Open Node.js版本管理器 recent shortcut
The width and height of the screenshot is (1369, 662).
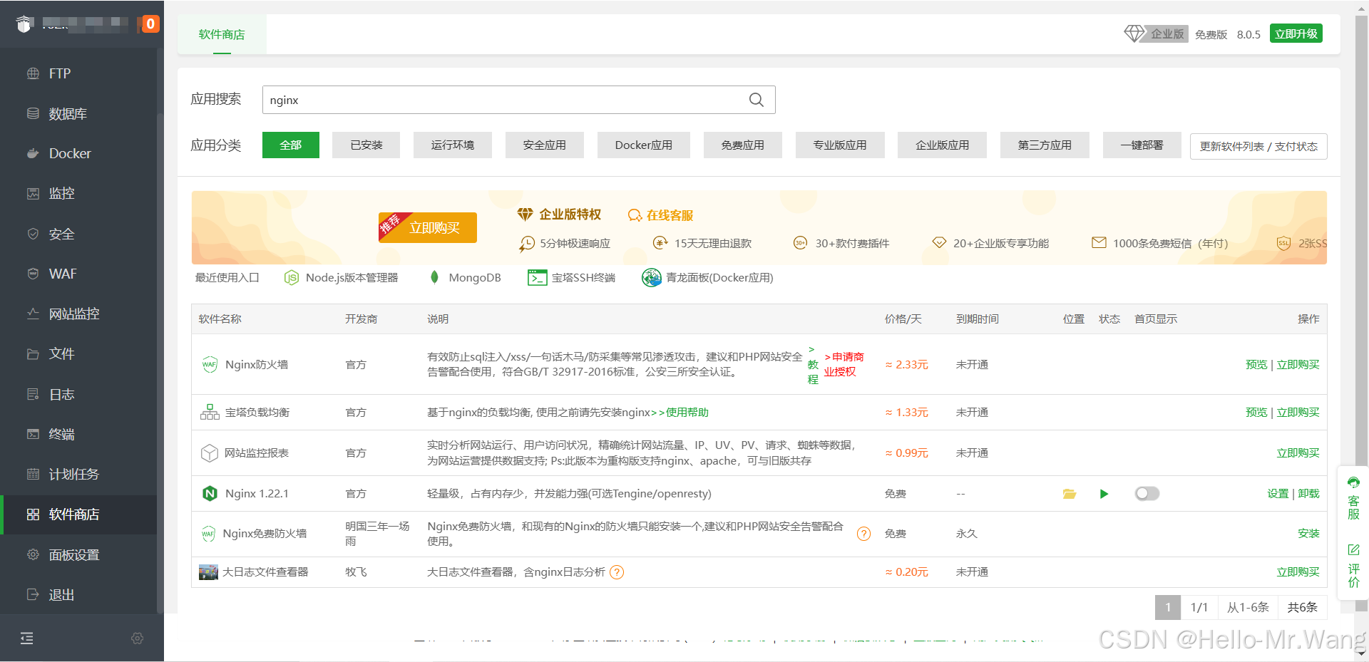coord(342,278)
